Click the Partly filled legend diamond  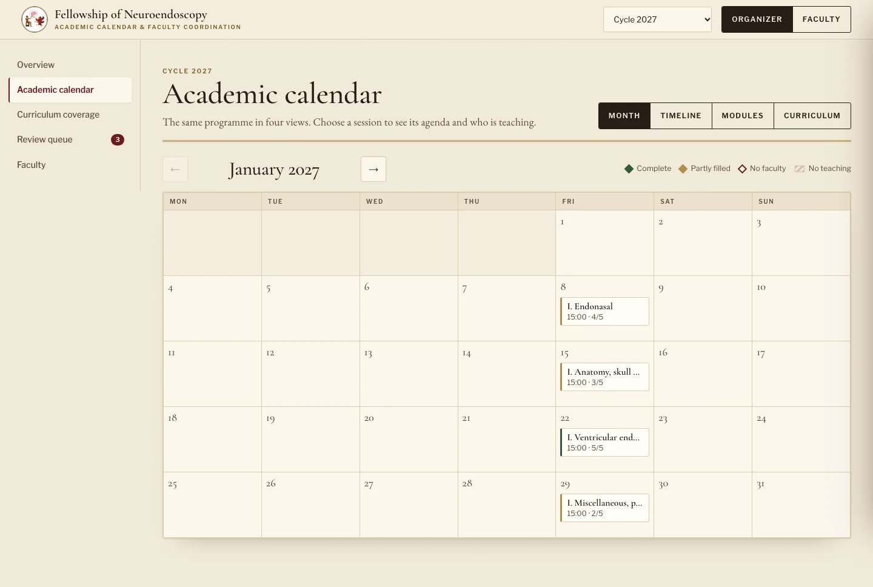683,169
